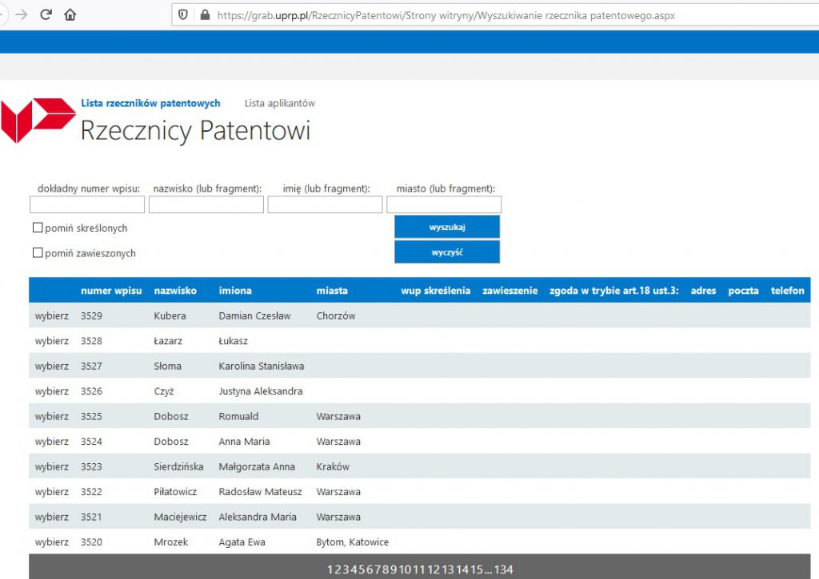Click name cell Radosław Mateusz
The height and width of the screenshot is (579, 819).
(x=260, y=491)
